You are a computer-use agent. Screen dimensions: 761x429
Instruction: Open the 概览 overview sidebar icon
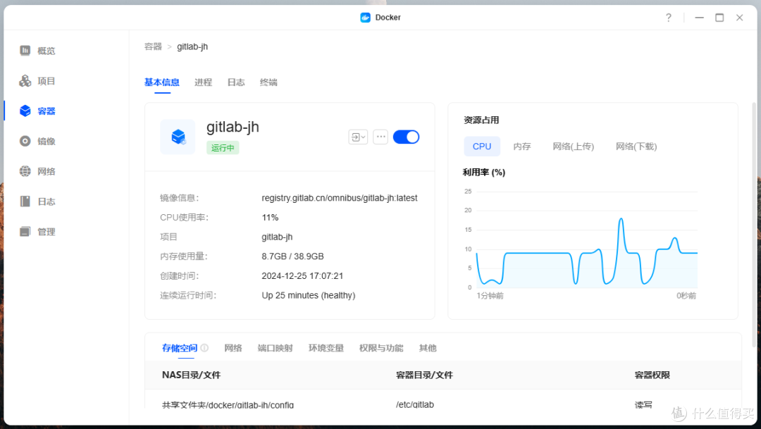pos(37,50)
